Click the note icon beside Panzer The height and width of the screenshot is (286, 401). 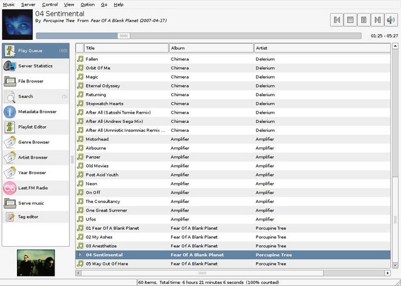point(80,157)
